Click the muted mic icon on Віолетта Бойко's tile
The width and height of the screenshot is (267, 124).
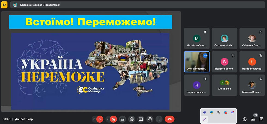233,55
